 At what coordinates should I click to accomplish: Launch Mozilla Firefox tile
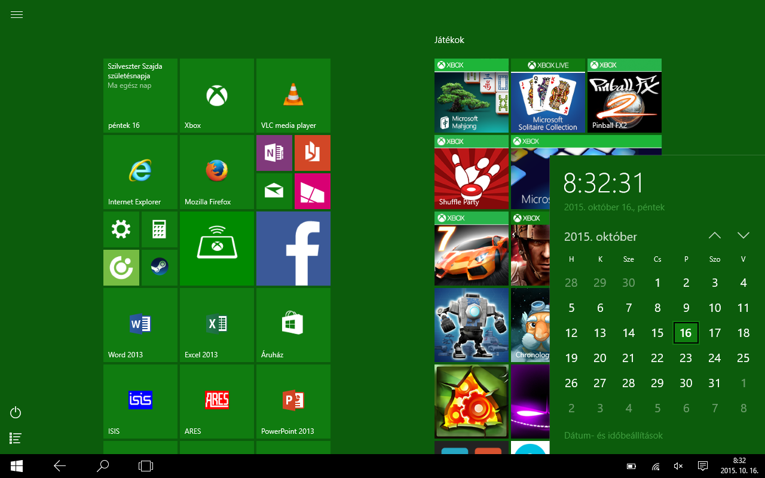(x=217, y=172)
